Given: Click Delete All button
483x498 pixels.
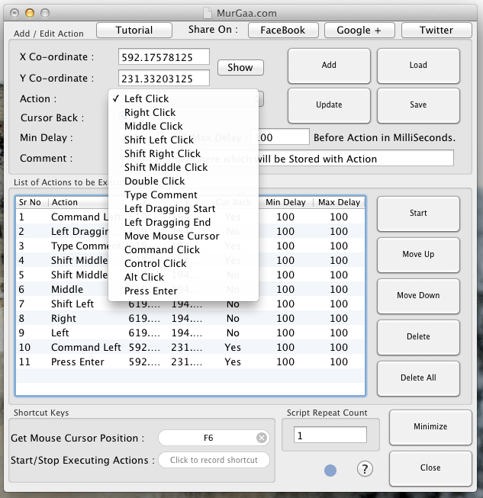Looking at the screenshot, I should (x=418, y=378).
